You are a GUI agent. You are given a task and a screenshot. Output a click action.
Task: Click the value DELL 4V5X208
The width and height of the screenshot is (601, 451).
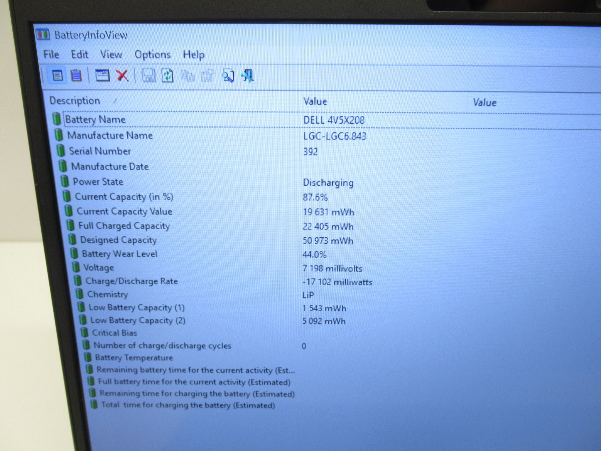click(334, 120)
